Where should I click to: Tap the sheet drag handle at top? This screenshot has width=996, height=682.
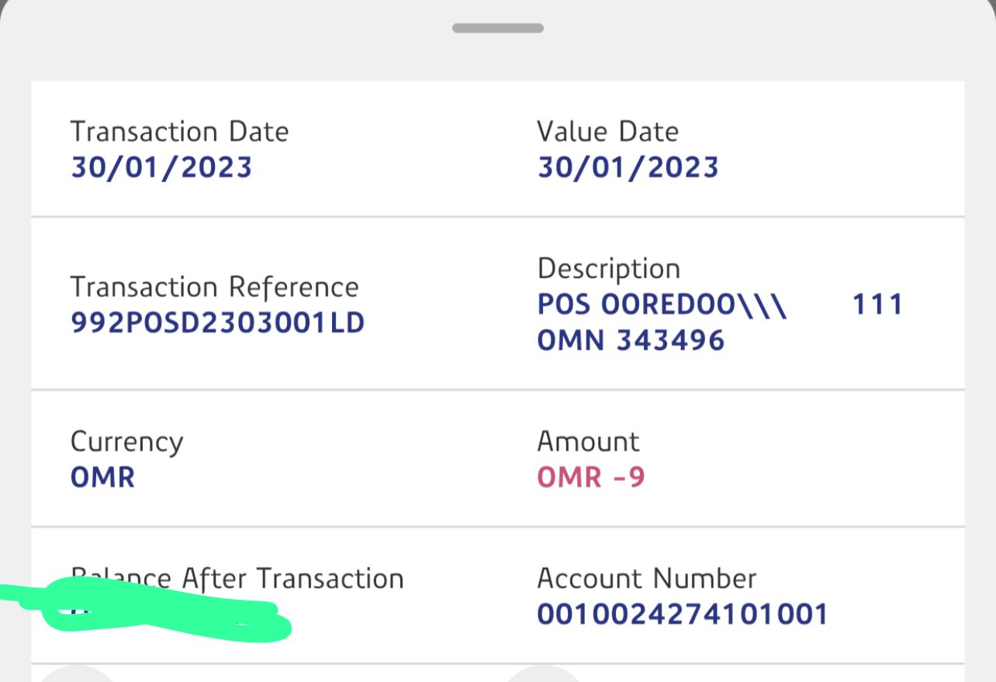[x=497, y=28]
